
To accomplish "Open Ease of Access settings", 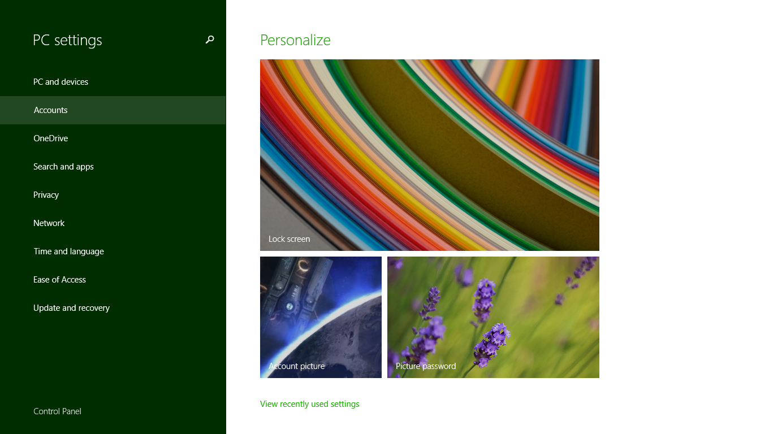I will pyautogui.click(x=113, y=280).
